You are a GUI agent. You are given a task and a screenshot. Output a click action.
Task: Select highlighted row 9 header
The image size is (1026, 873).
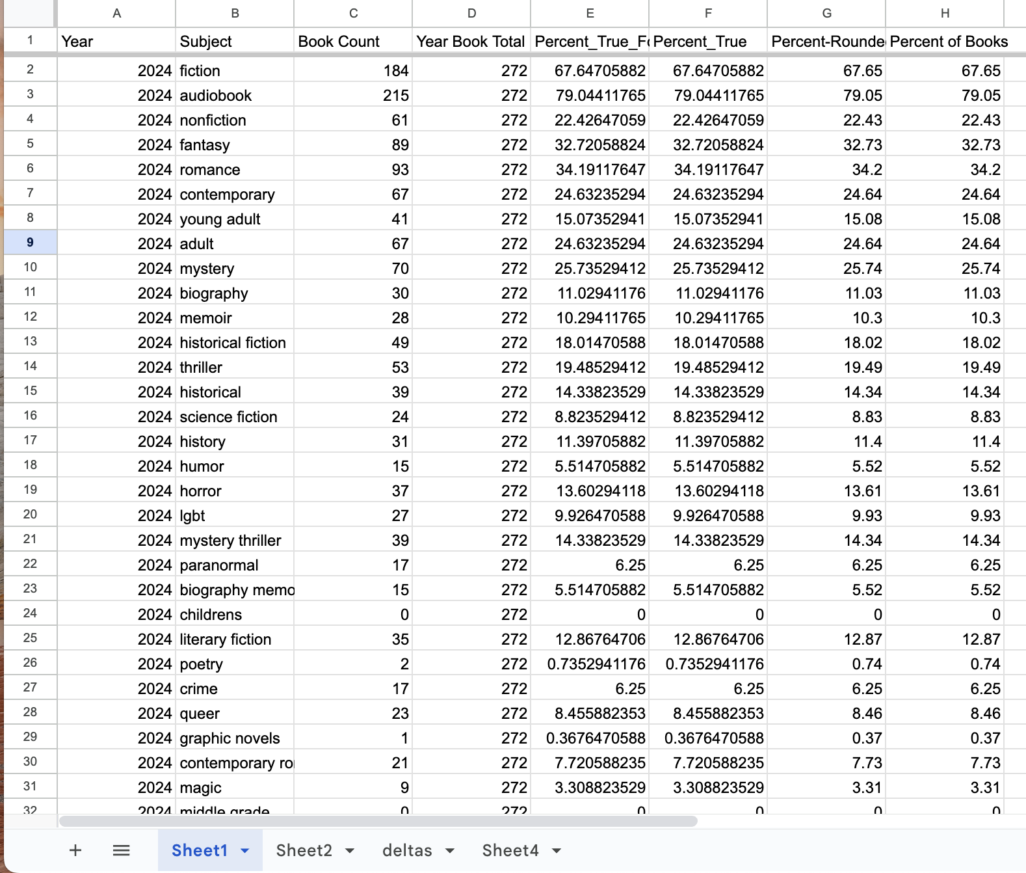pyautogui.click(x=30, y=243)
